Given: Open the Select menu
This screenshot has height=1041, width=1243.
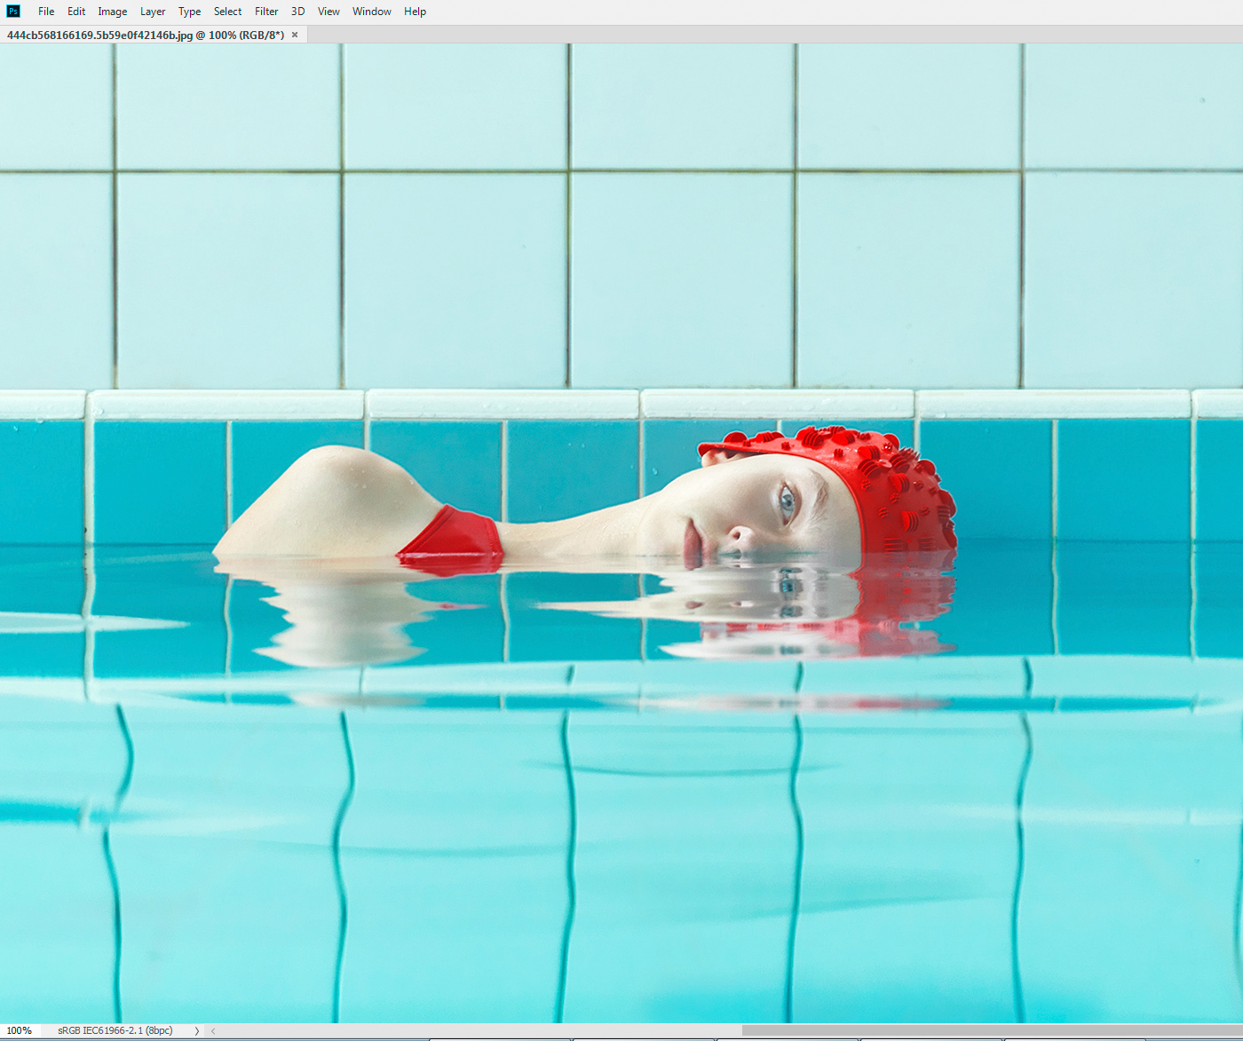Looking at the screenshot, I should point(227,12).
